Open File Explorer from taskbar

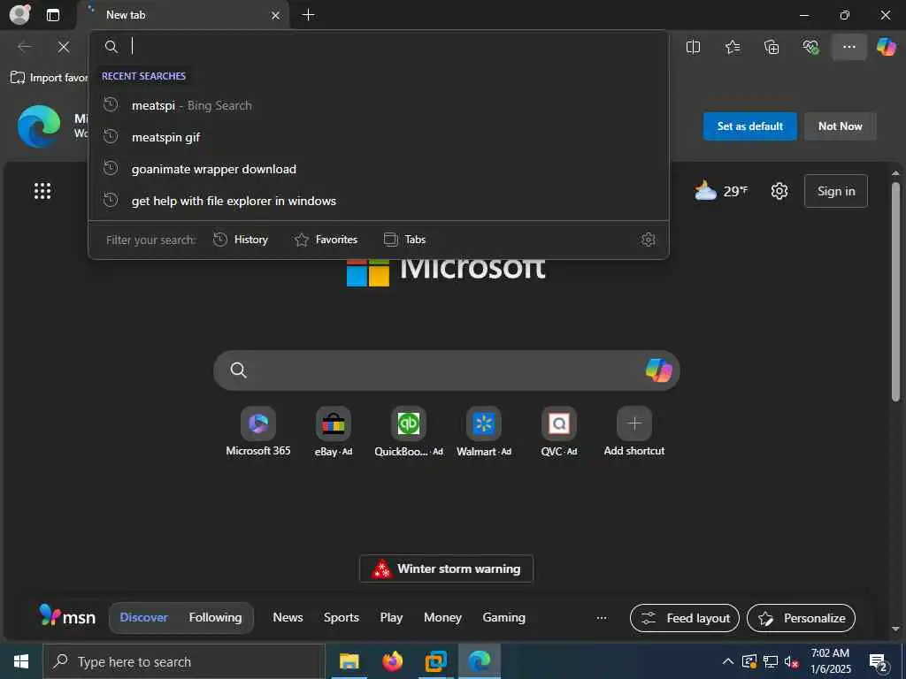point(349,661)
